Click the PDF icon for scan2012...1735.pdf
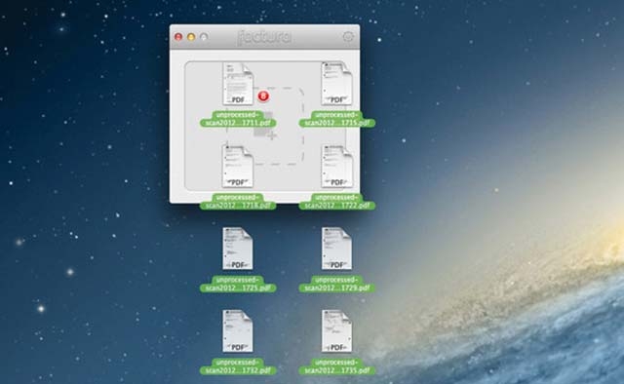This screenshot has width=624, height=384. [336, 331]
